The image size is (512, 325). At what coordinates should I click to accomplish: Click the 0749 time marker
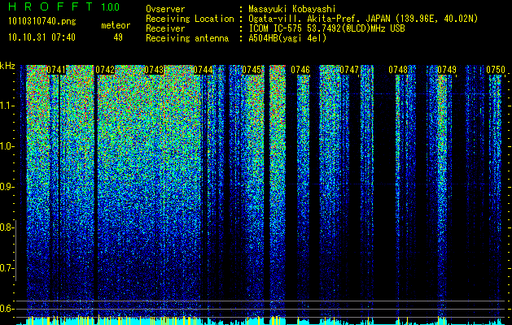[447, 70]
